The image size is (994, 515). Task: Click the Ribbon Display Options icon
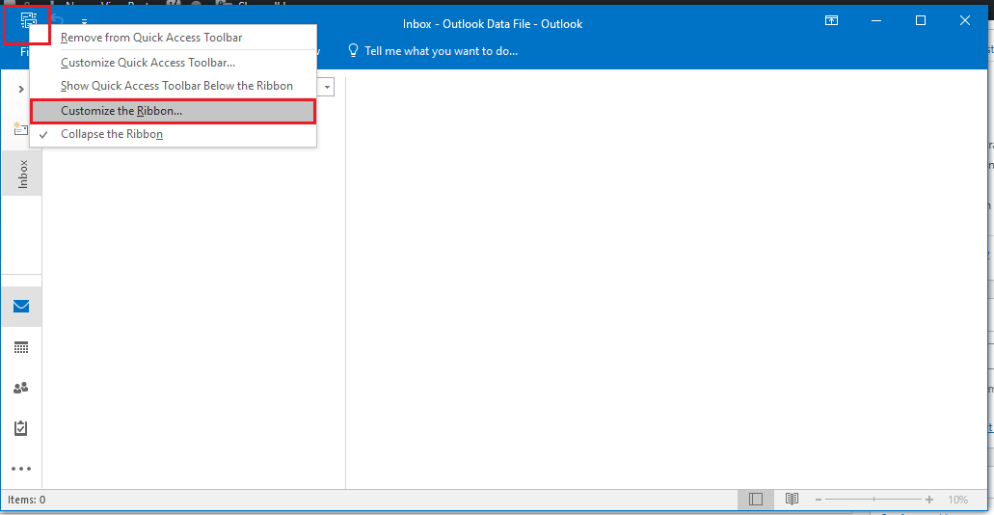831,21
